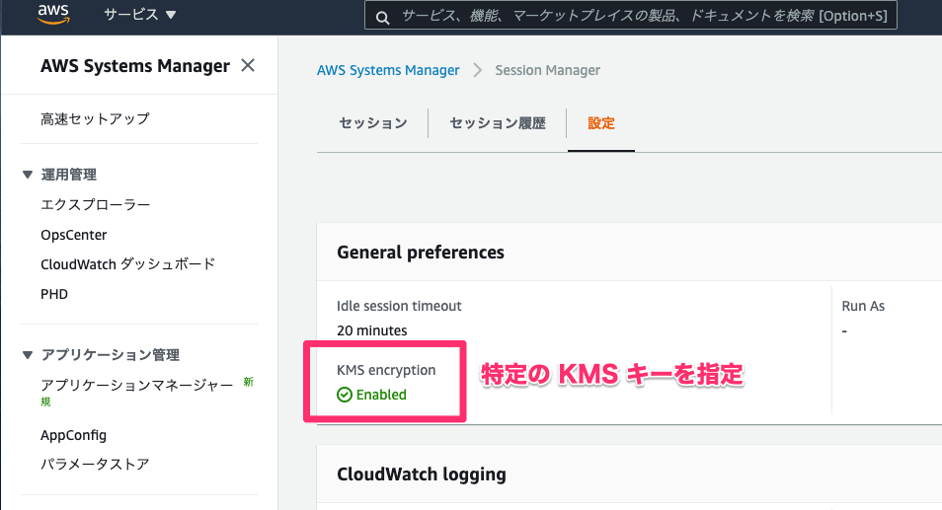
Task: Click AWS Systems Manager breadcrumb link
Action: (x=388, y=70)
